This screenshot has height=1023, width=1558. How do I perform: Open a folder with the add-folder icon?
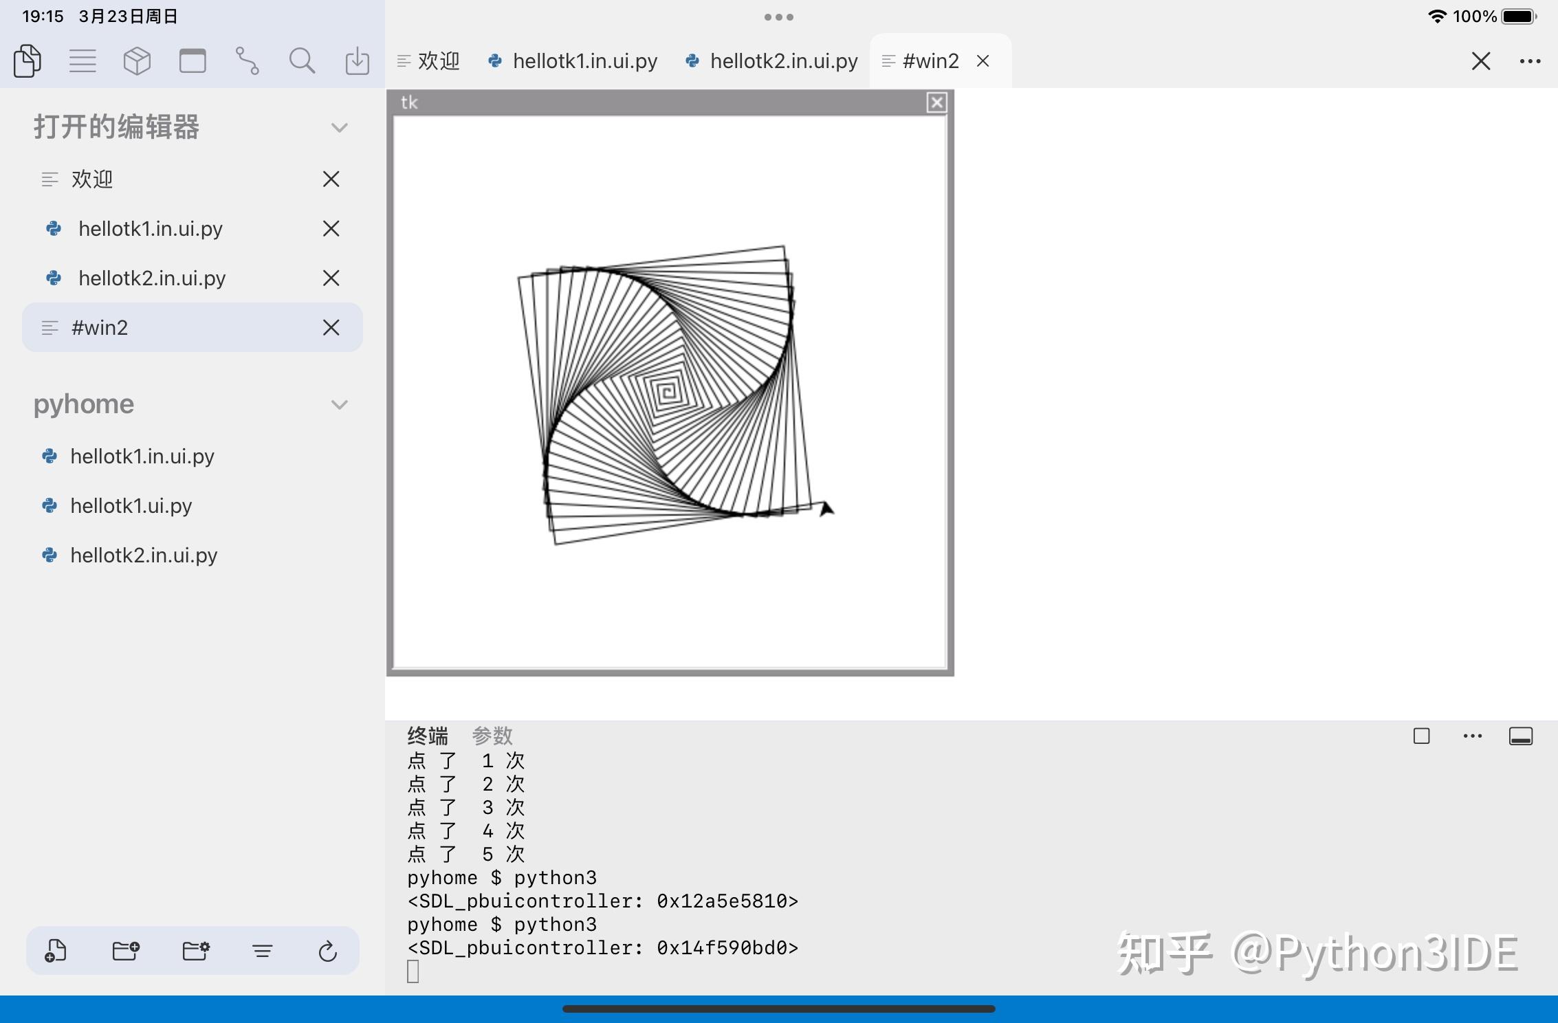click(x=126, y=951)
